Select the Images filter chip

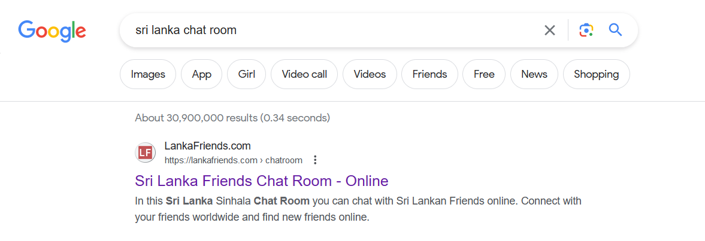[x=148, y=74]
